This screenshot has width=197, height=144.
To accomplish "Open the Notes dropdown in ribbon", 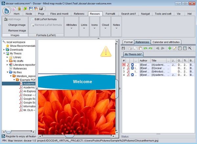I will pos(116,26).
